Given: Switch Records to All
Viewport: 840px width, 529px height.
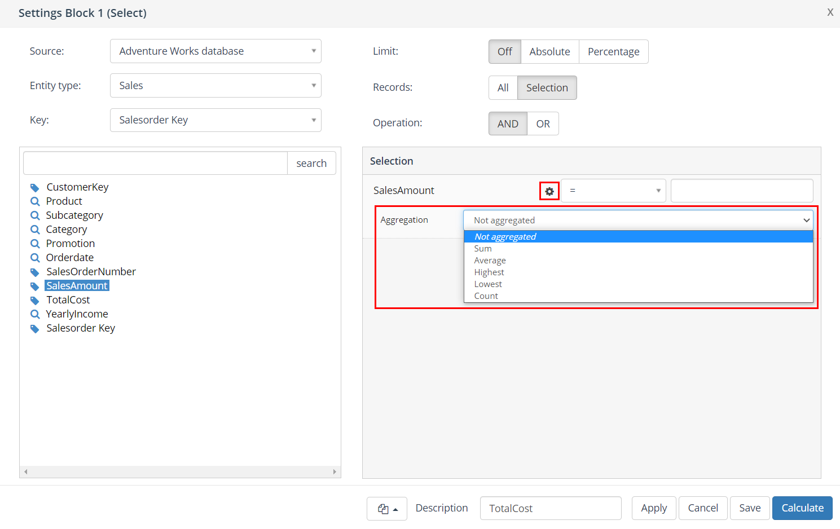Looking at the screenshot, I should [503, 88].
